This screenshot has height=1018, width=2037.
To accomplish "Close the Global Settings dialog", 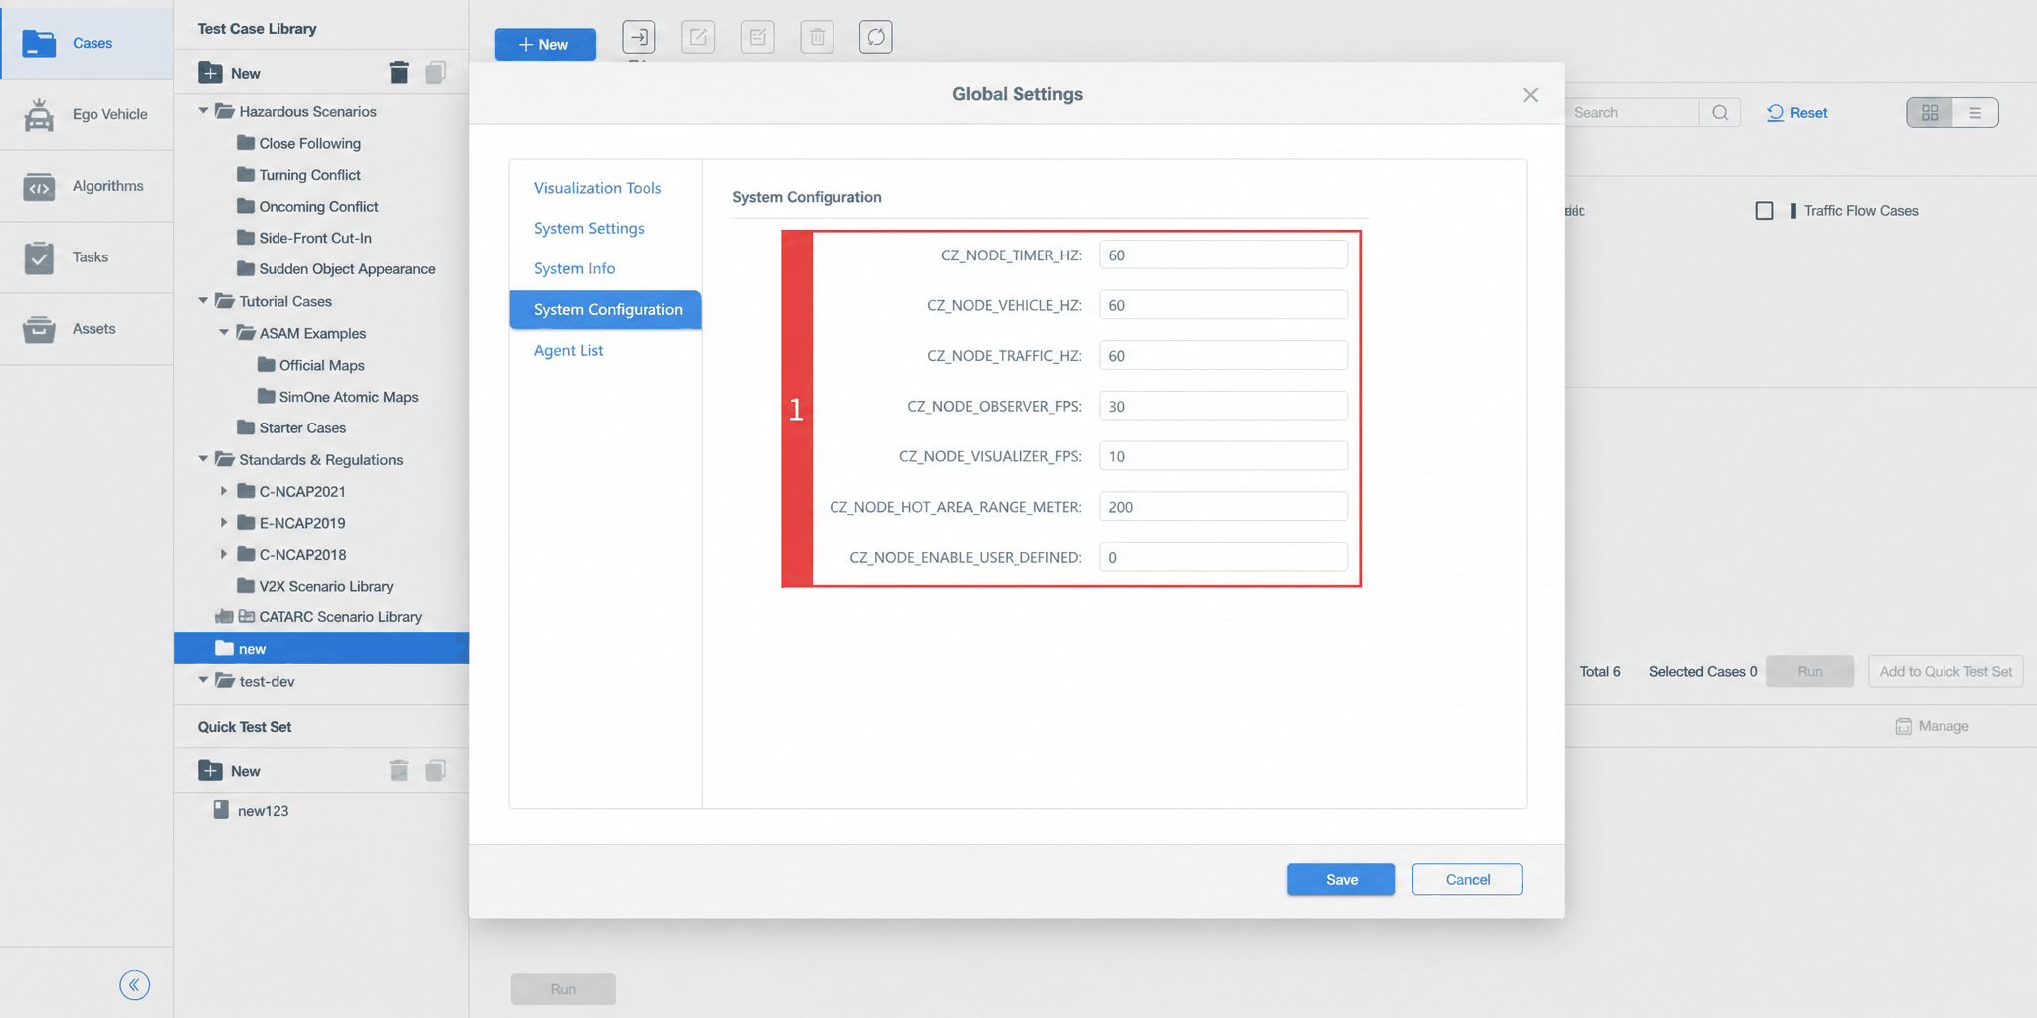I will coord(1530,95).
